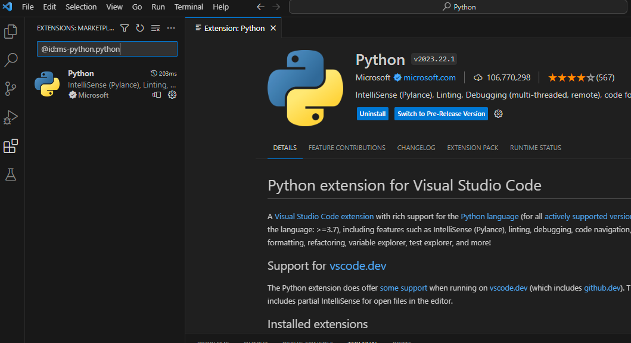Switch to the Feature Contributions tab
This screenshot has height=343, width=631.
[x=347, y=148]
